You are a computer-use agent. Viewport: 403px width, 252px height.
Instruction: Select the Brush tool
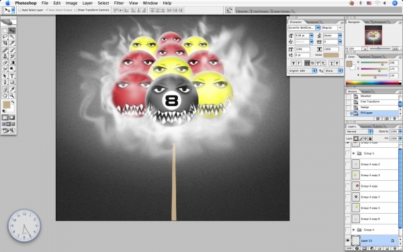tap(12, 50)
